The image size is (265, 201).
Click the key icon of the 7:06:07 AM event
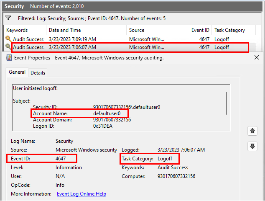(x=8, y=47)
